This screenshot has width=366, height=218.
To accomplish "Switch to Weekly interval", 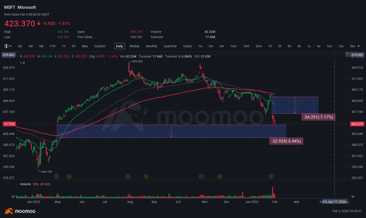I will click(x=134, y=46).
